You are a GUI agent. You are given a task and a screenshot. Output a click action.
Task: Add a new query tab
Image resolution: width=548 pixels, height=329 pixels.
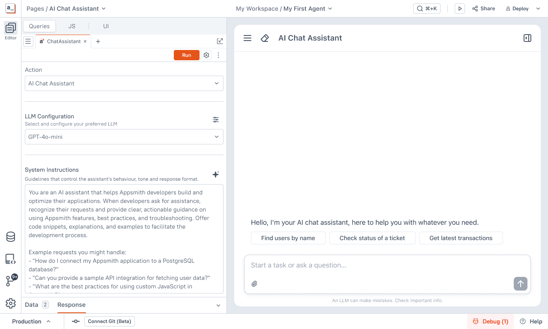click(98, 41)
